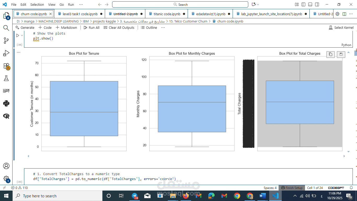Open notebook settings gear in editor actions
This screenshot has height=201, width=357.
337,14
